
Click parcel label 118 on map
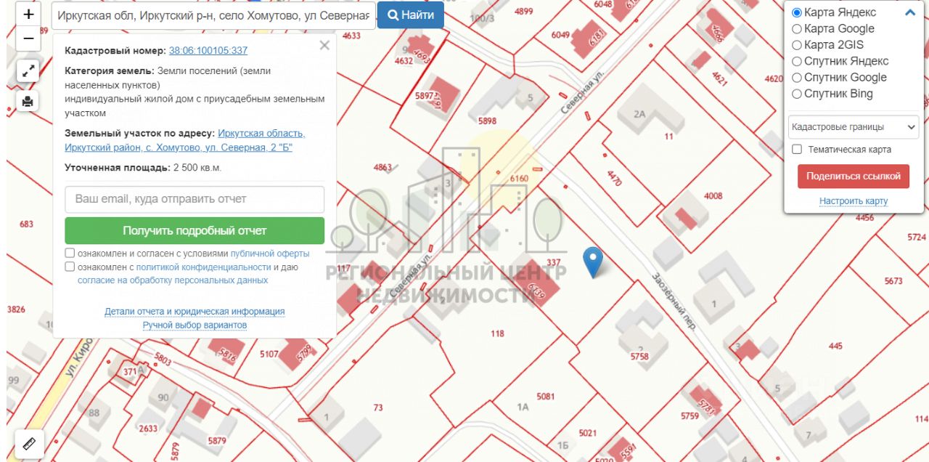(497, 334)
